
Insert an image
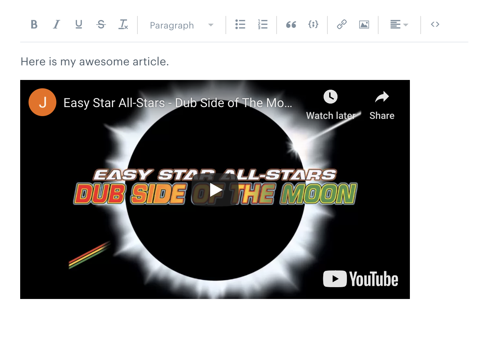point(364,25)
